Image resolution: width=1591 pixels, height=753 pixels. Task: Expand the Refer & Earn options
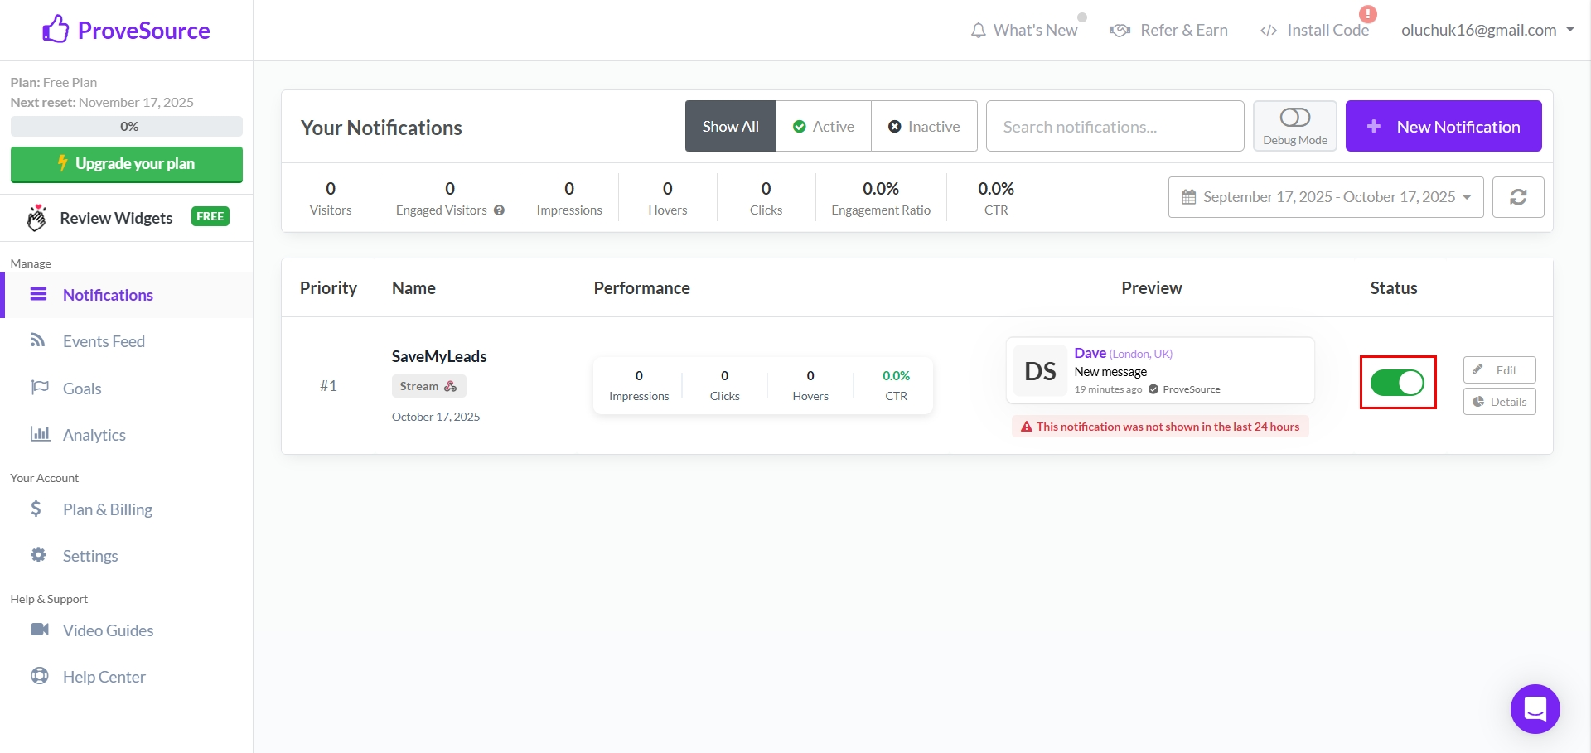tap(1168, 30)
